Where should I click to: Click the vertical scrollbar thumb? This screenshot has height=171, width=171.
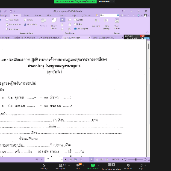[148, 47]
